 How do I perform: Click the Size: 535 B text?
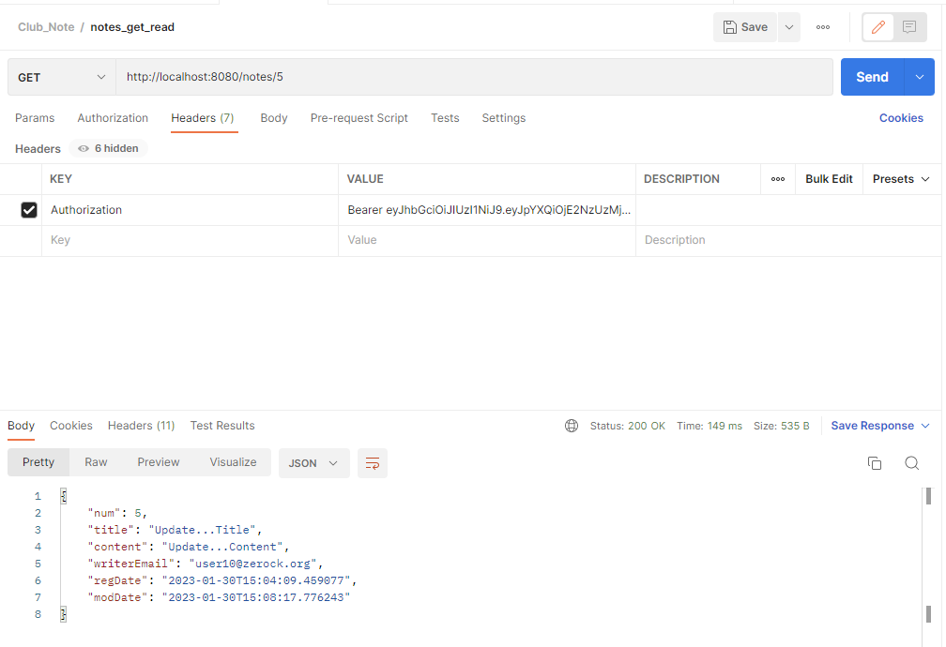tap(781, 426)
